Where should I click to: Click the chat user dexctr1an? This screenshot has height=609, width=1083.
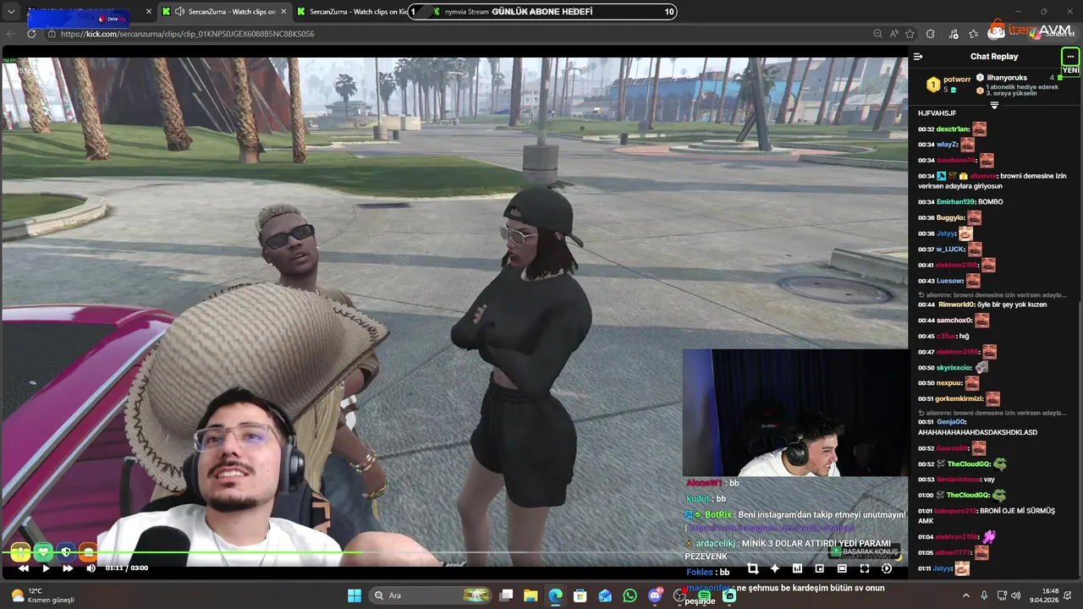[953, 129]
